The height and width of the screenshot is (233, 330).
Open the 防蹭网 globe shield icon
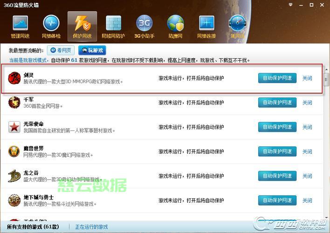coord(175,26)
